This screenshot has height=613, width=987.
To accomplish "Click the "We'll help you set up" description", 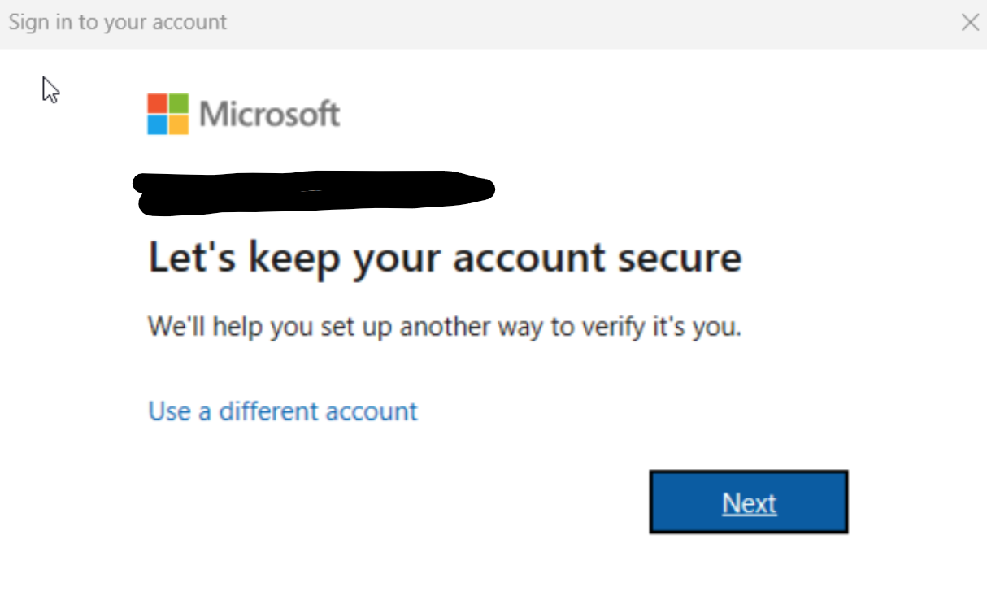I will pyautogui.click(x=445, y=327).
